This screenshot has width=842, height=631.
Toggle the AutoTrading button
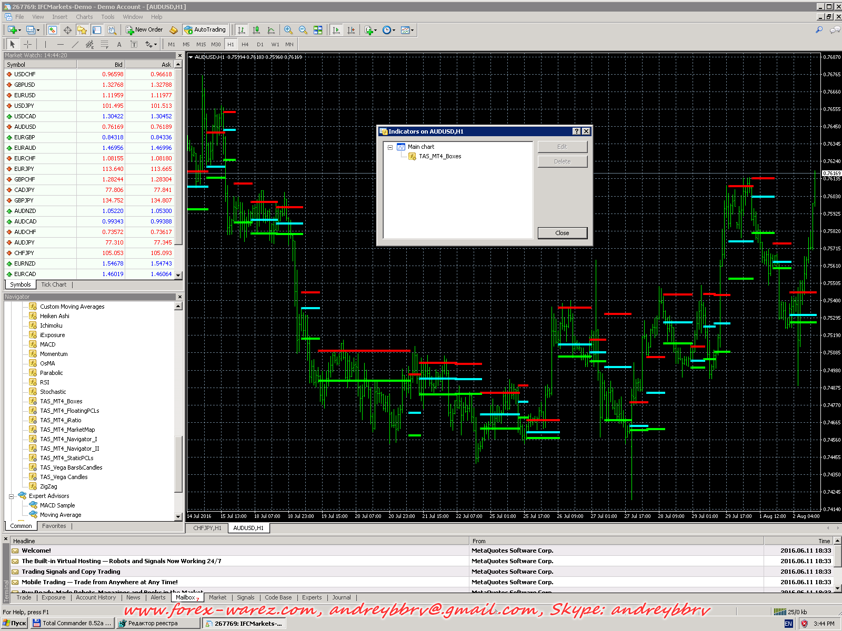pos(205,30)
